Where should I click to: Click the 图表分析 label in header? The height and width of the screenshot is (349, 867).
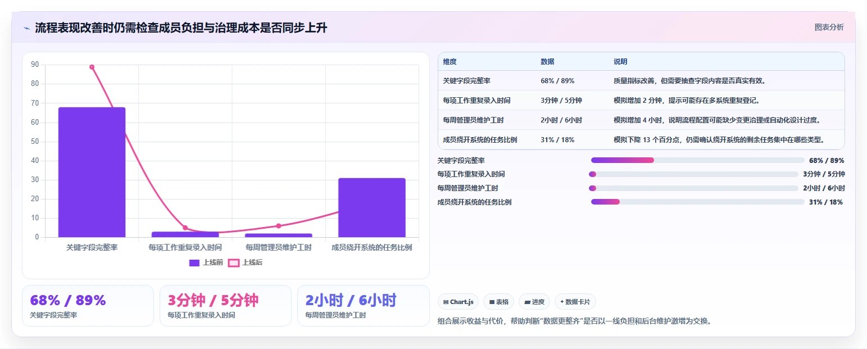coord(829,27)
